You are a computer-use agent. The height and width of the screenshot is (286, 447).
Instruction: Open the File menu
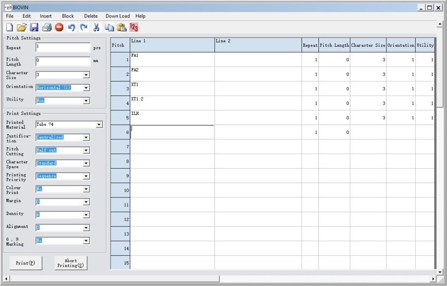coord(10,16)
